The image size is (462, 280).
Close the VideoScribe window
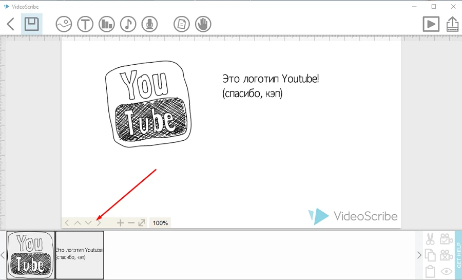point(453,7)
